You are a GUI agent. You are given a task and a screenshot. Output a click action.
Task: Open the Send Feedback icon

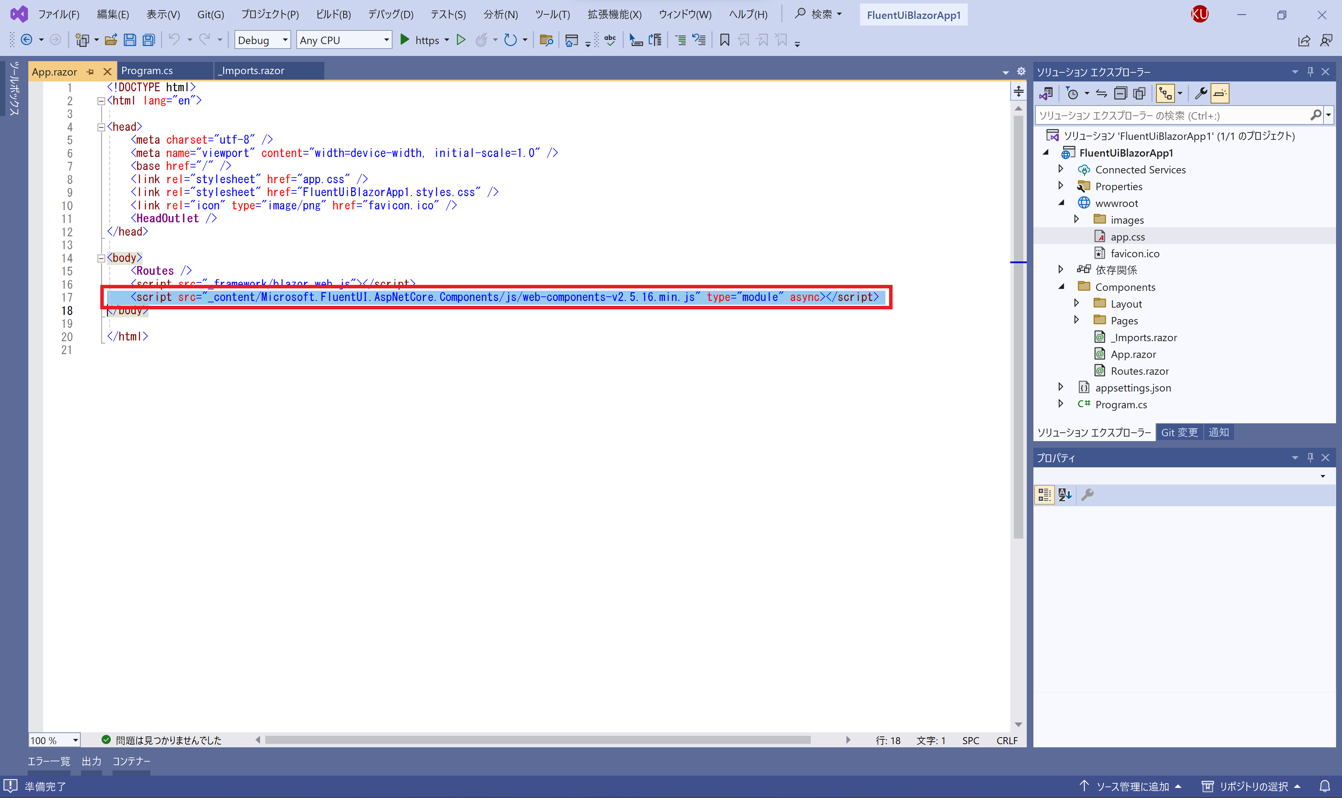[x=1326, y=41]
